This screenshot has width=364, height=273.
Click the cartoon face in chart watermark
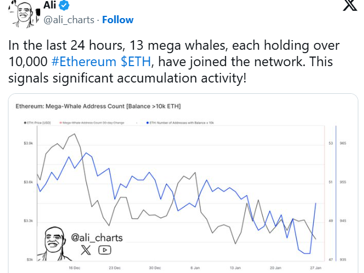(x=54, y=244)
